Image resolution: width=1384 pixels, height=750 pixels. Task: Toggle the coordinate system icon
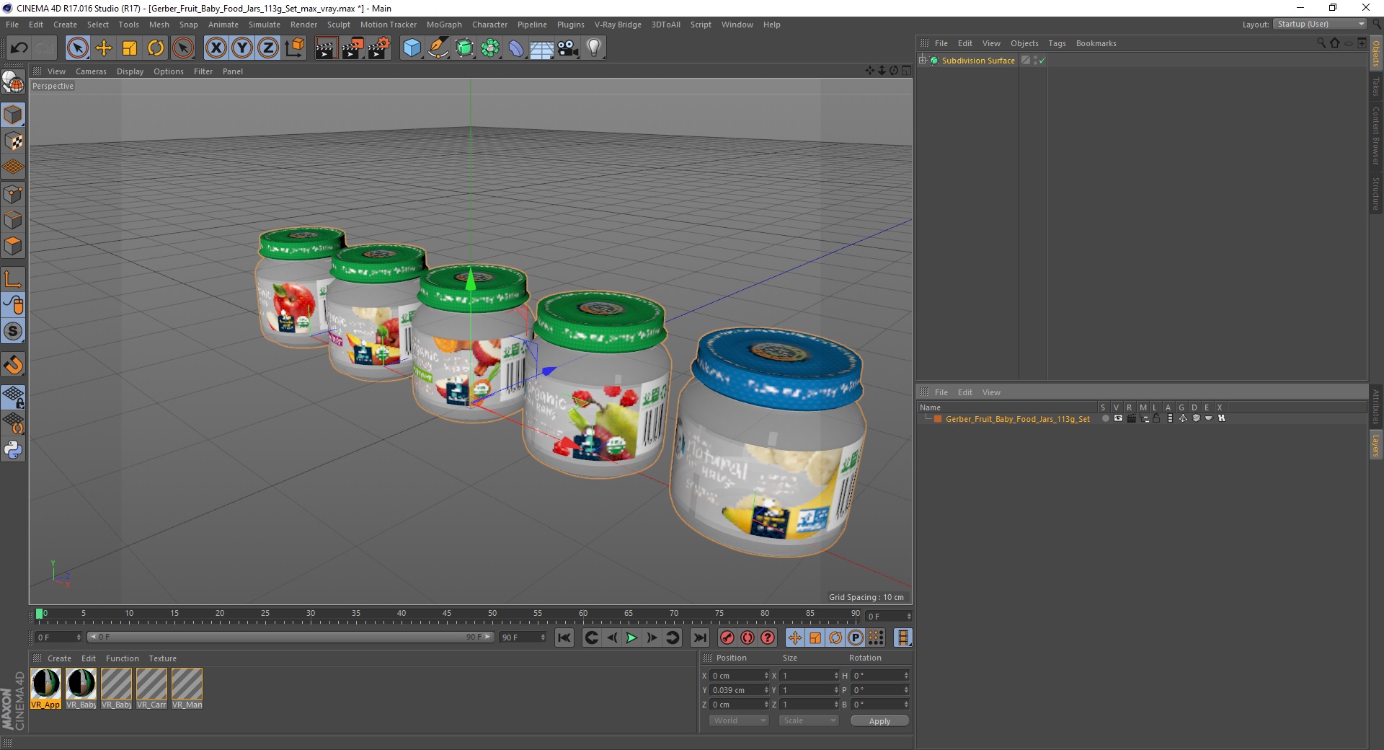pos(294,48)
